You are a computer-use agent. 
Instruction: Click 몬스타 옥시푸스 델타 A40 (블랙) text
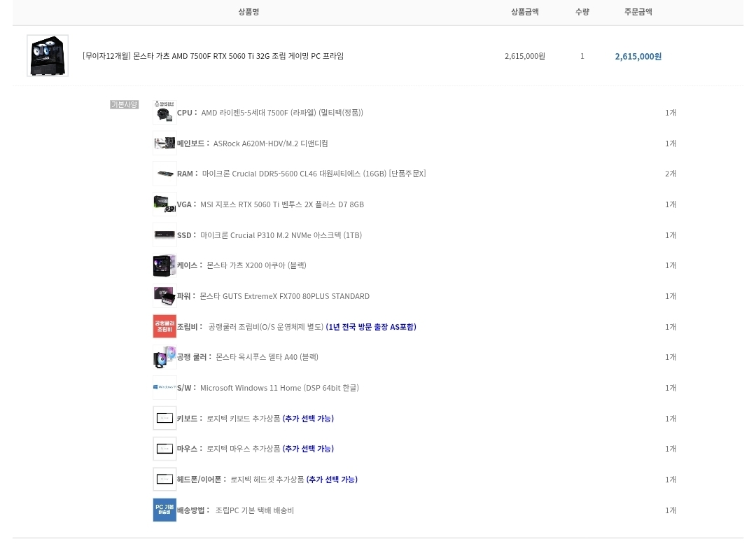coord(267,357)
